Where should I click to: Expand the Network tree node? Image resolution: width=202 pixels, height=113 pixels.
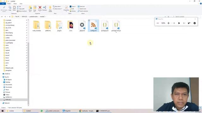[1, 103]
